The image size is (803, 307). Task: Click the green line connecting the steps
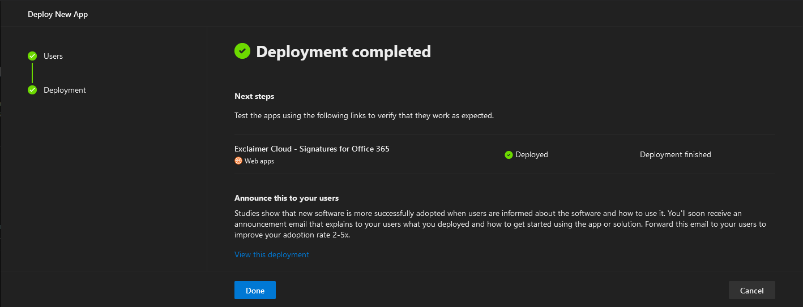[x=32, y=73]
